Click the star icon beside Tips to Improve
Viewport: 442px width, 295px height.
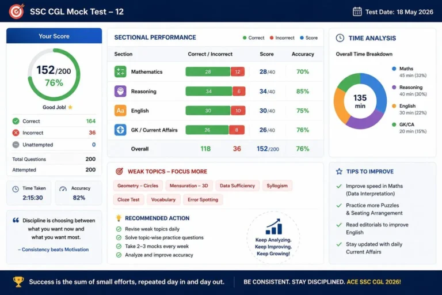[339, 171]
